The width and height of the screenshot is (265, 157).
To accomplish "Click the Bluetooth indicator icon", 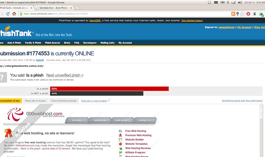I will click(228, 2).
